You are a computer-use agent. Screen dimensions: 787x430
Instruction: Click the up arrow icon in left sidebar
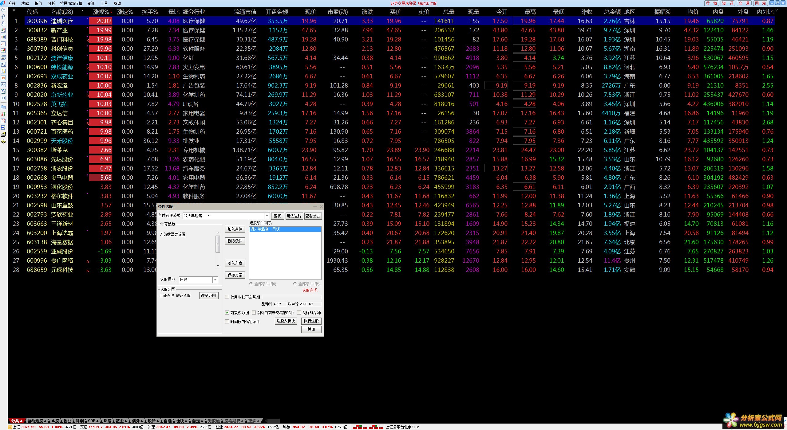[3, 17]
